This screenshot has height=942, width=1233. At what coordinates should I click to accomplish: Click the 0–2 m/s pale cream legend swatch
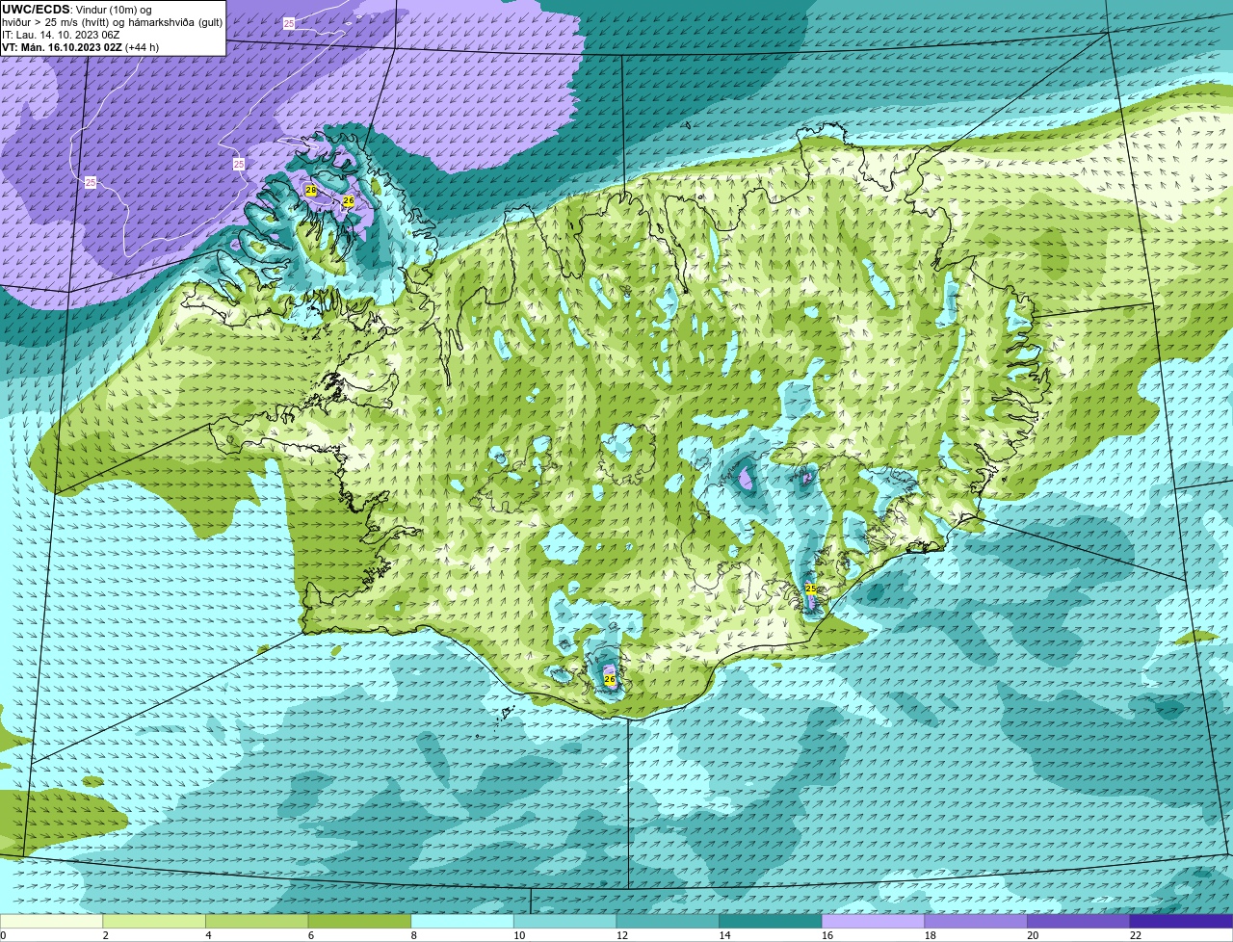pos(51,921)
